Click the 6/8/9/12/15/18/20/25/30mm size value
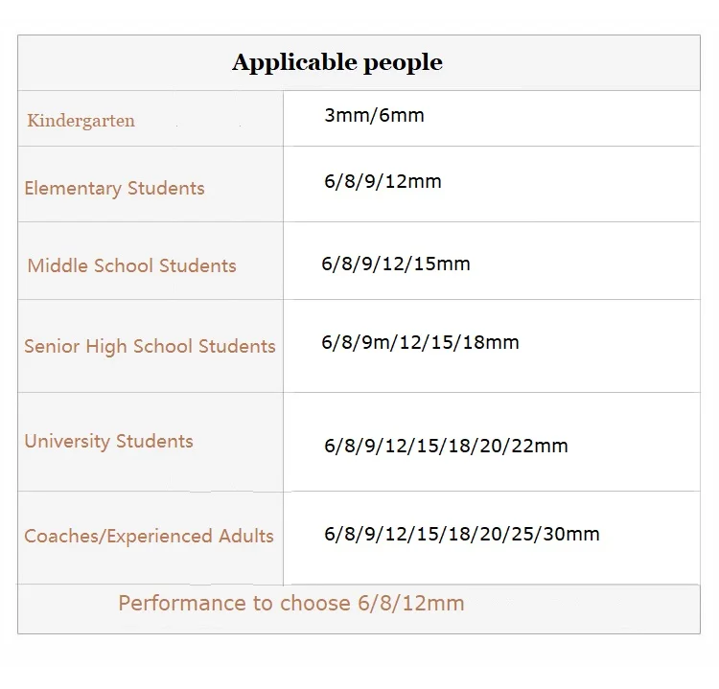The image size is (719, 689). coord(462,534)
